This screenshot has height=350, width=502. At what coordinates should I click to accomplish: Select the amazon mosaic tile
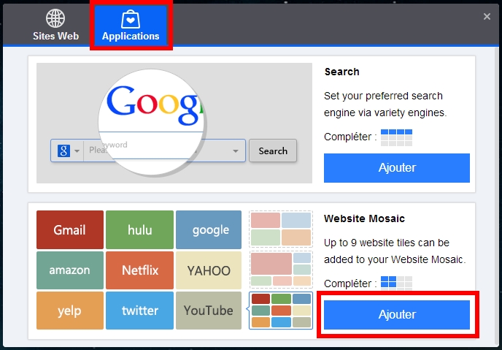click(70, 270)
